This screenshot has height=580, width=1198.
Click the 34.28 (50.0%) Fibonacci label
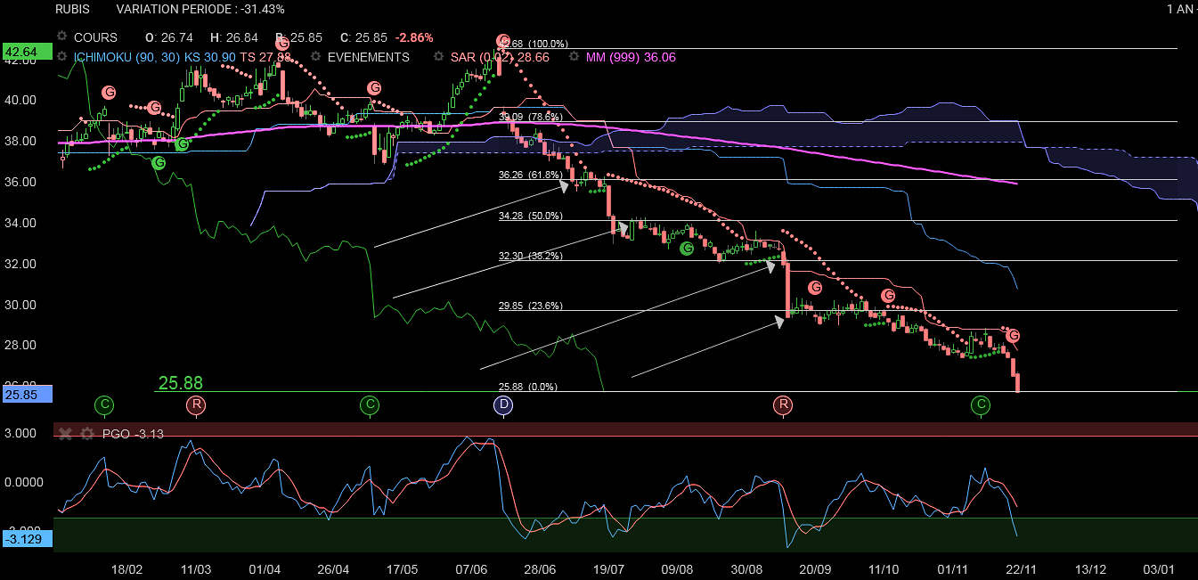tap(531, 216)
